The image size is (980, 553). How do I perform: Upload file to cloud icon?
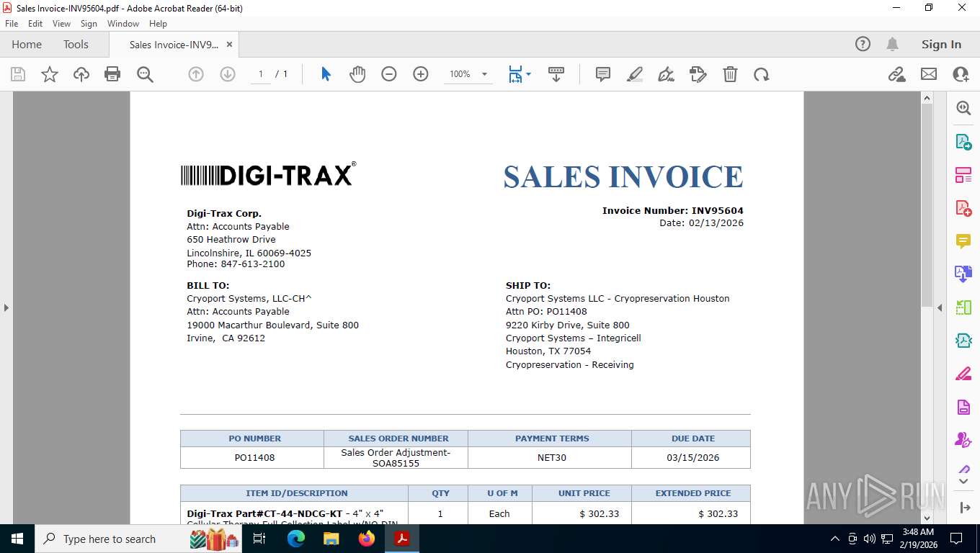point(81,74)
